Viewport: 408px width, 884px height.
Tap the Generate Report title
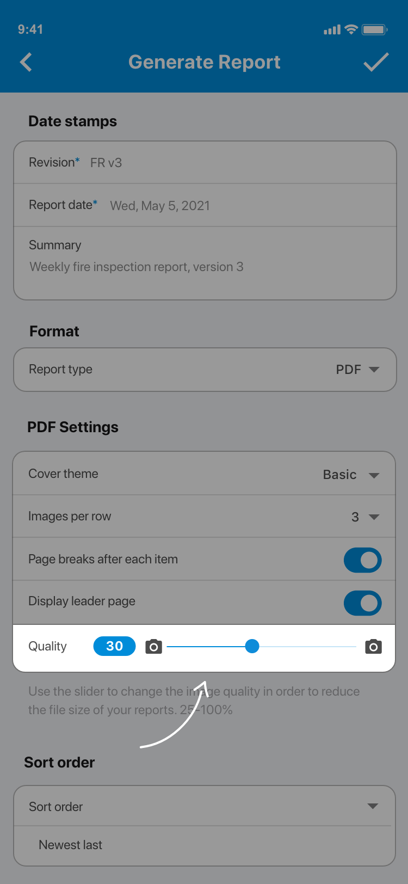(x=204, y=62)
